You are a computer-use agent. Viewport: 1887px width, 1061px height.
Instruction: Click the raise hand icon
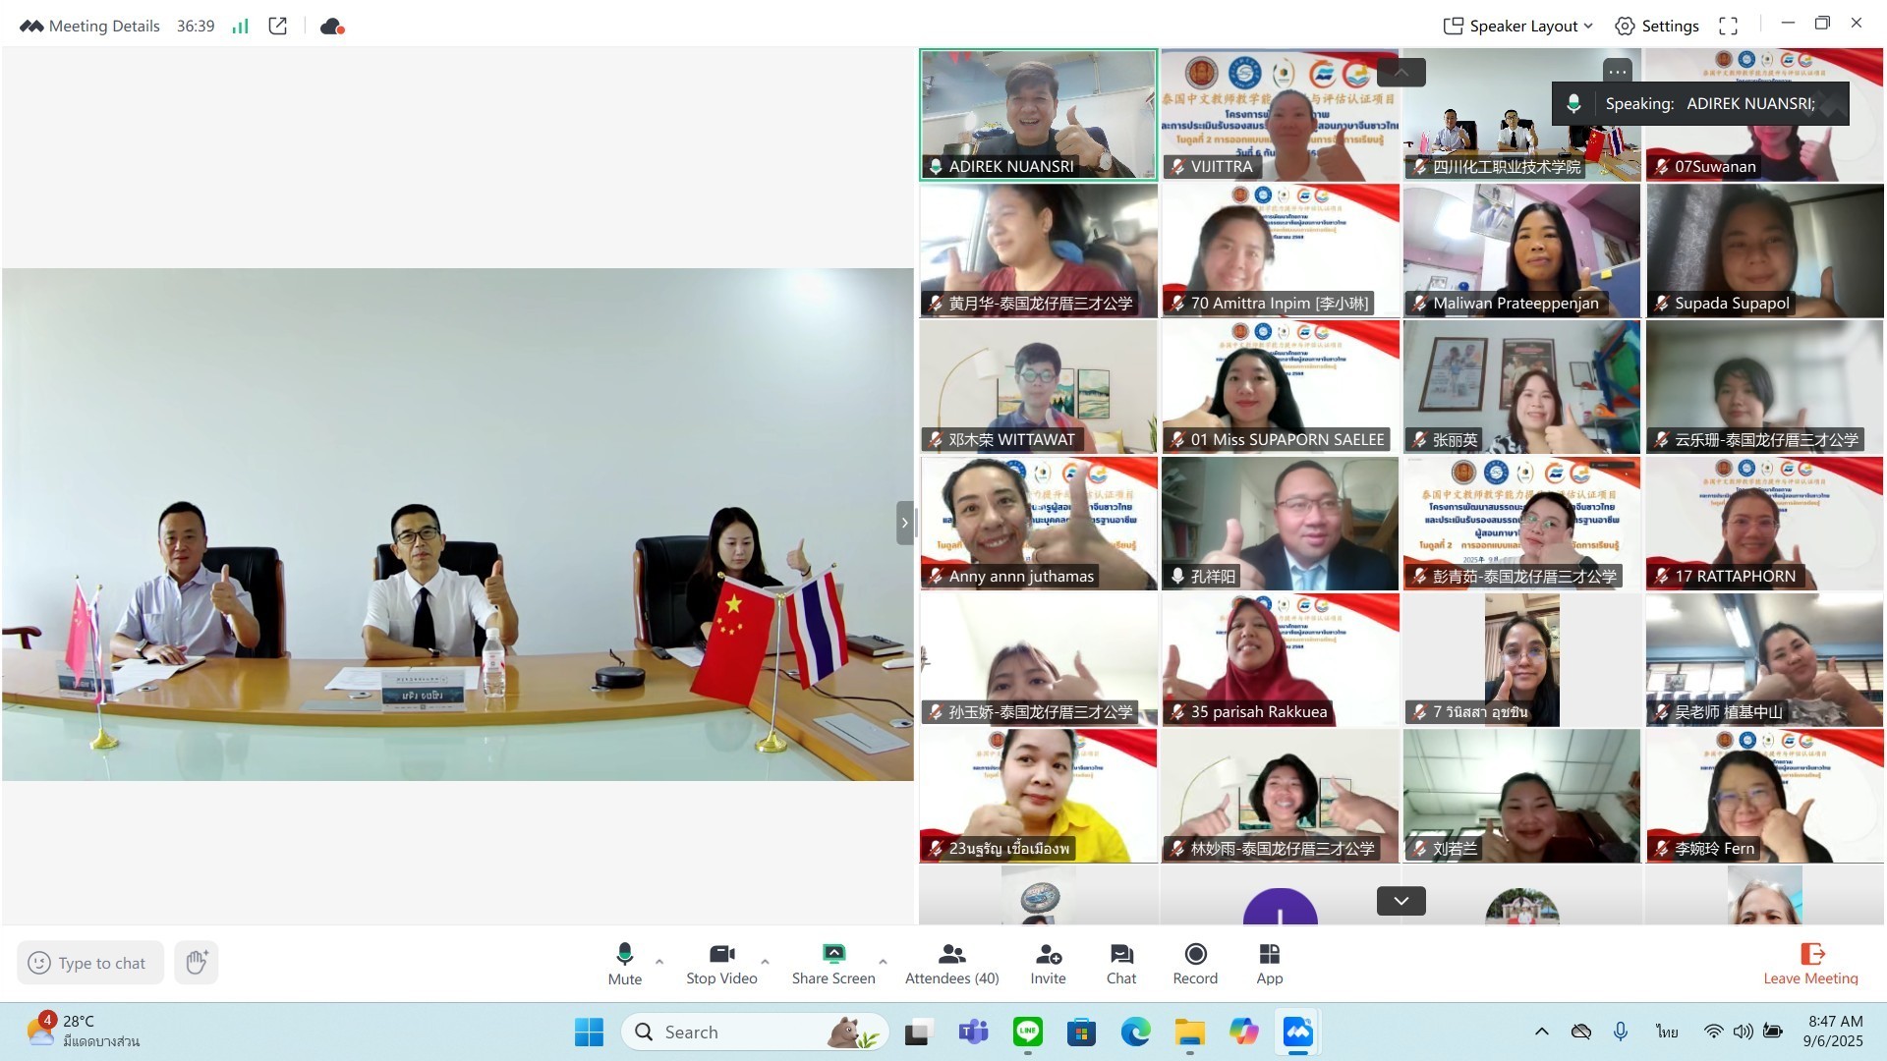point(196,962)
